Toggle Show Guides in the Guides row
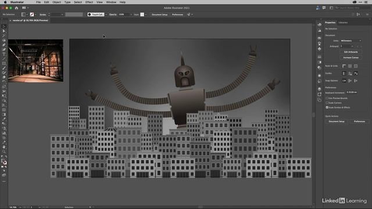This screenshot has height=209, width=372. (344, 74)
